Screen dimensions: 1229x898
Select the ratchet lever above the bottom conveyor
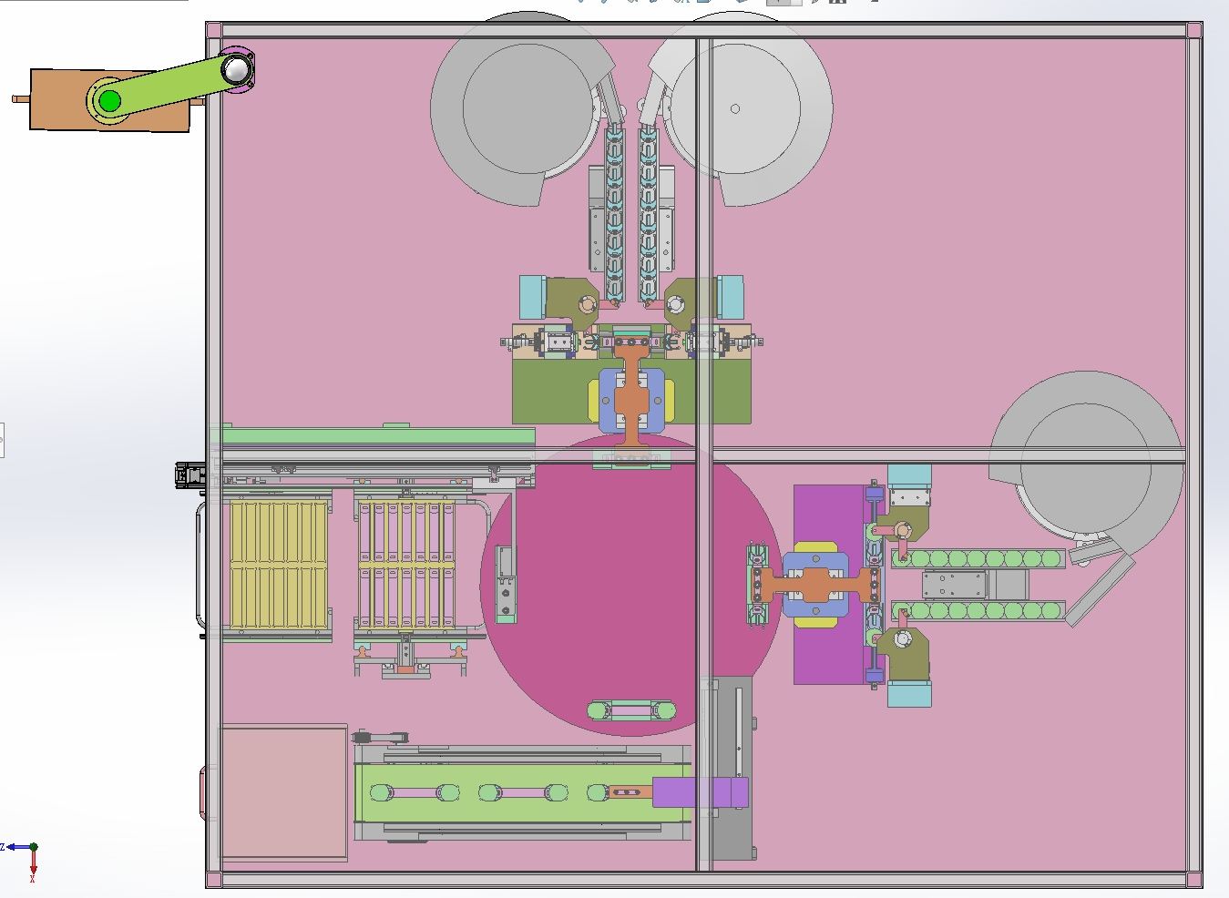(x=382, y=736)
